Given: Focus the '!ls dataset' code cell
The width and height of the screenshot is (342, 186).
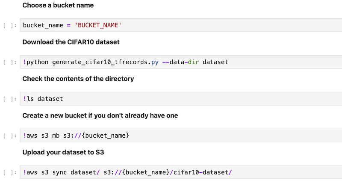Looking at the screenshot, I should tap(192, 99).
